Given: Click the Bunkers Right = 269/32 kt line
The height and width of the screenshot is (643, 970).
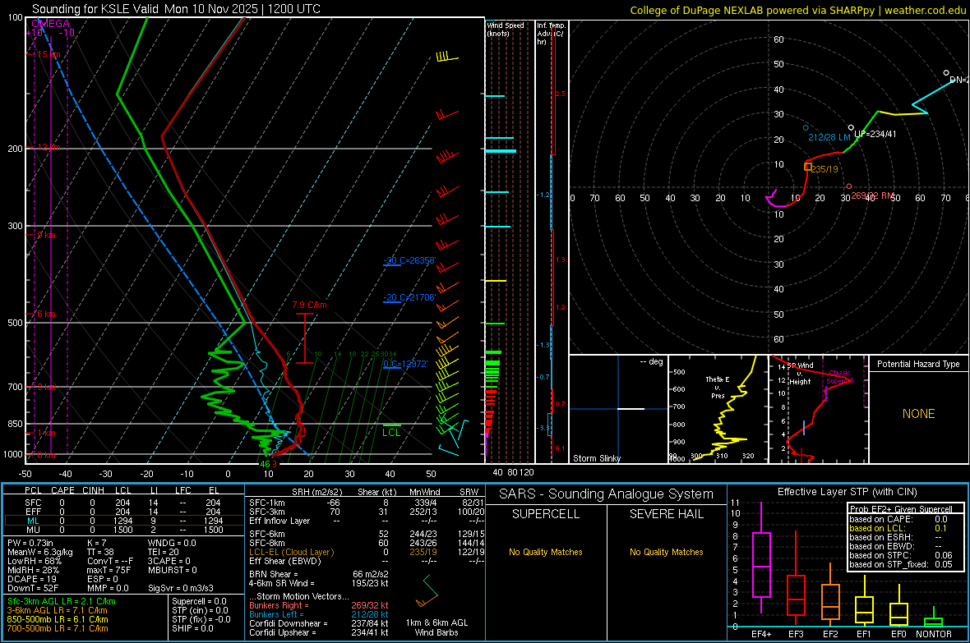Looking at the screenshot, I should 319,605.
